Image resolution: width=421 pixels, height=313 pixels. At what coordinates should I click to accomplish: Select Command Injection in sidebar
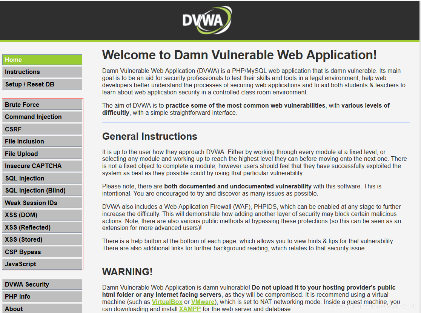point(42,117)
